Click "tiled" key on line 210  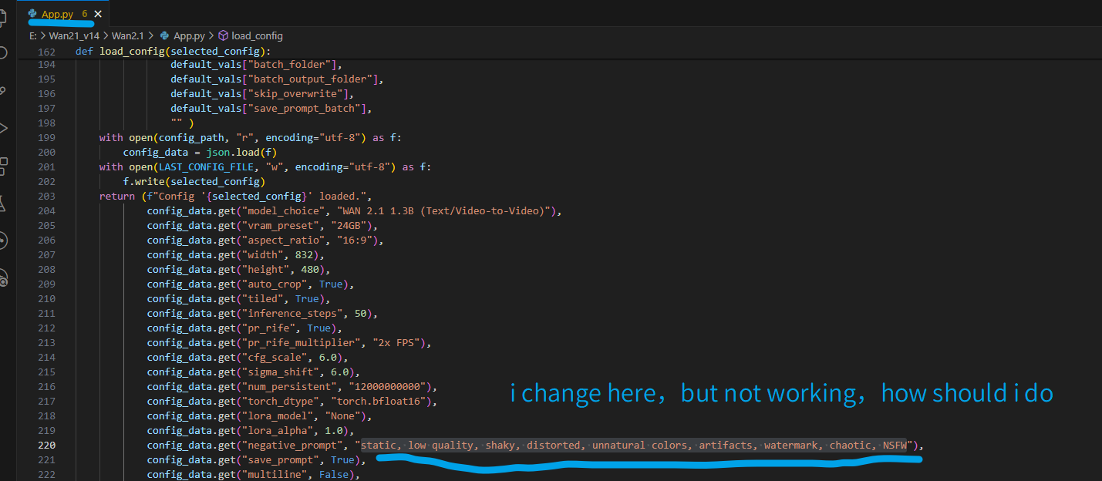click(x=262, y=299)
